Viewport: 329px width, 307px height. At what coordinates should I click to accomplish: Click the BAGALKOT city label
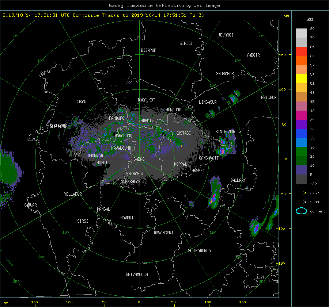(x=146, y=100)
